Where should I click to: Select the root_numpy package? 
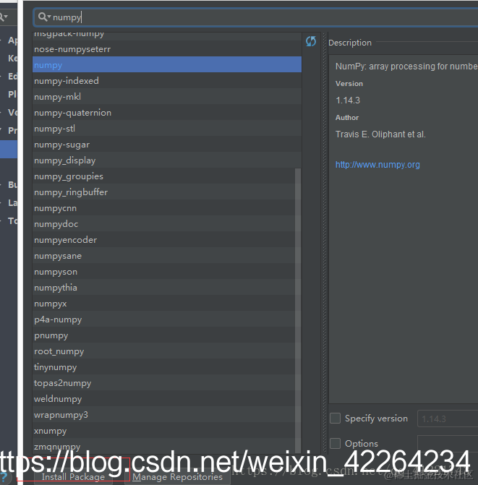163,351
